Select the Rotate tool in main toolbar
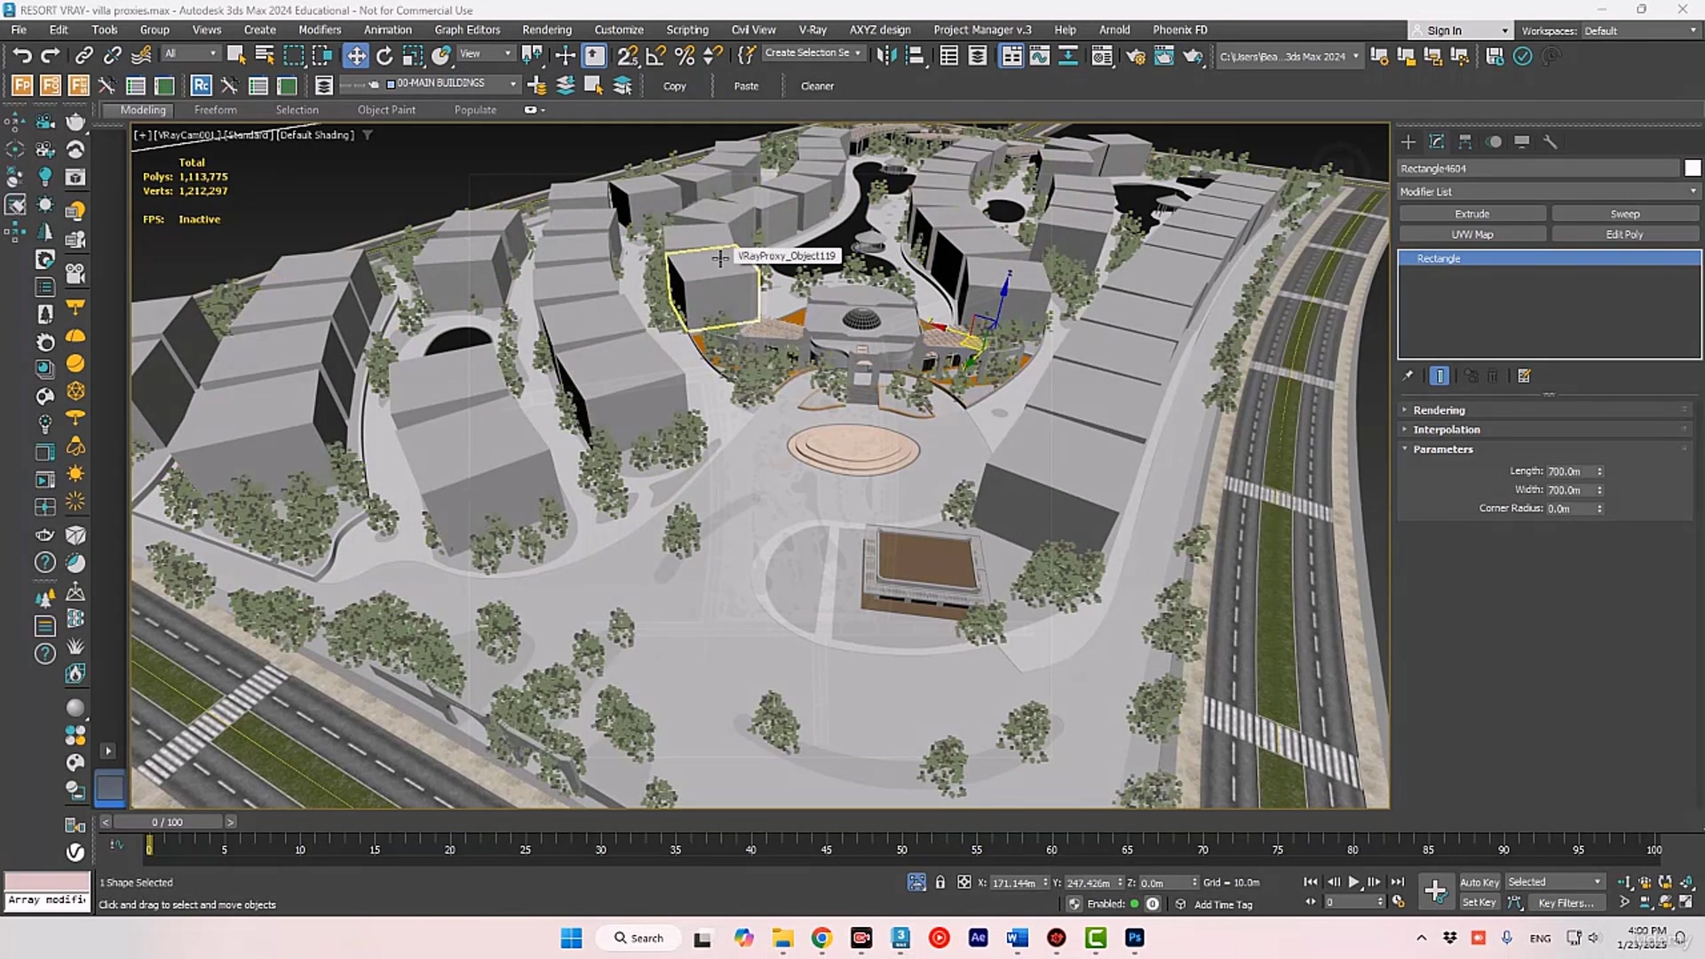 click(384, 56)
